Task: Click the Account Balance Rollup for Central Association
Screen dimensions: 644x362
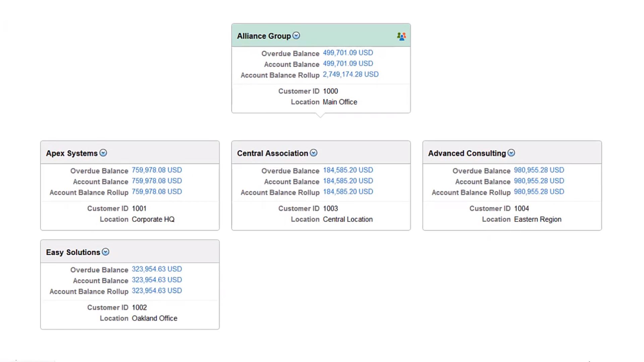Action: (x=348, y=192)
